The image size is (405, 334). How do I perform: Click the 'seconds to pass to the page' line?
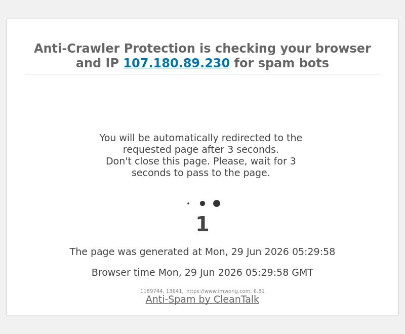click(x=200, y=173)
